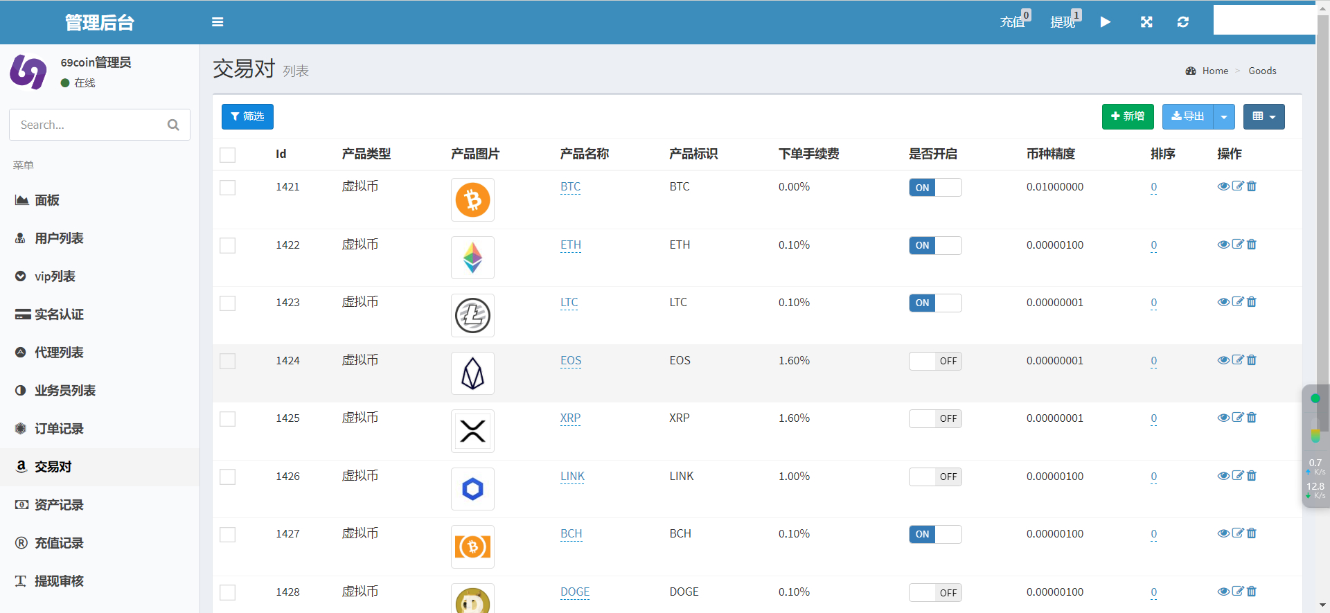The image size is (1330, 613).
Task: Click the play icon in top bar
Action: 1106,22
